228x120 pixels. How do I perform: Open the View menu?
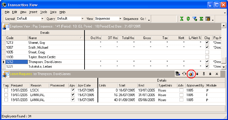click(23, 12)
